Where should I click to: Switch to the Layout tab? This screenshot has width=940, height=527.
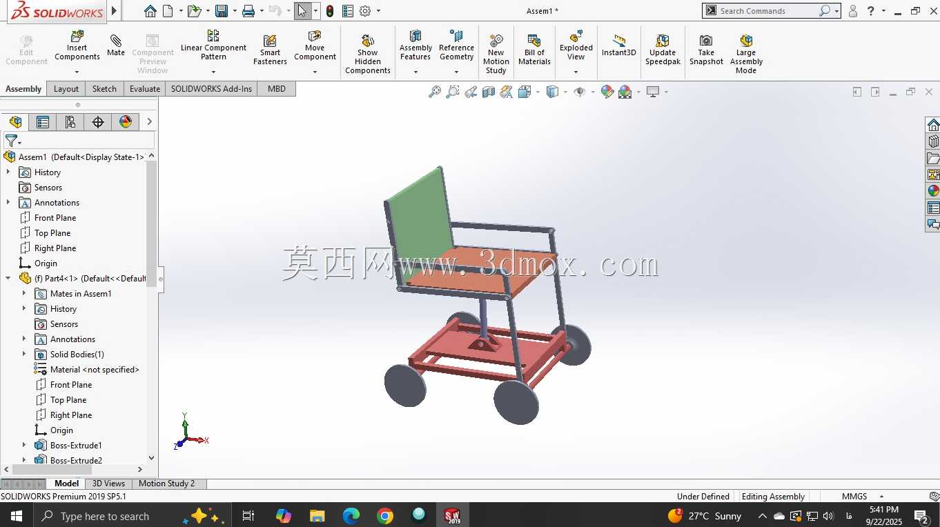pos(66,88)
